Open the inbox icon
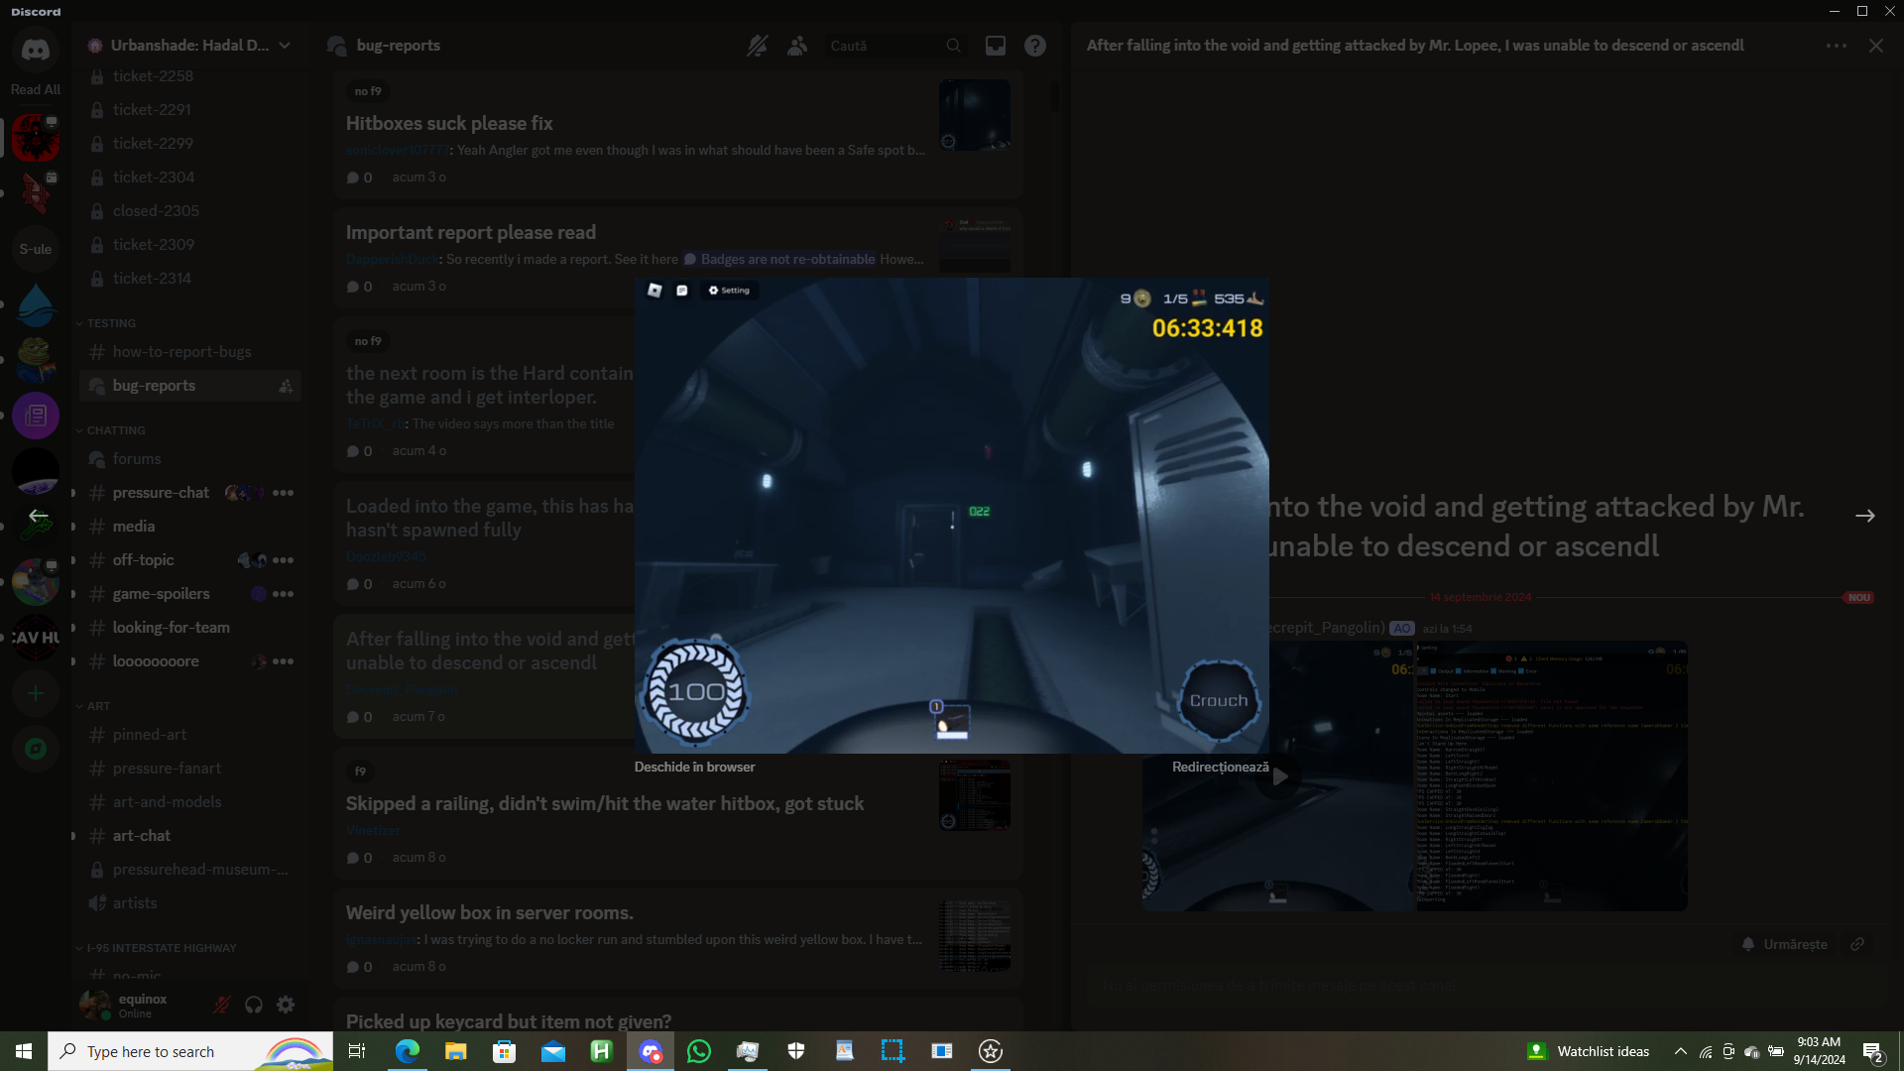 995,46
